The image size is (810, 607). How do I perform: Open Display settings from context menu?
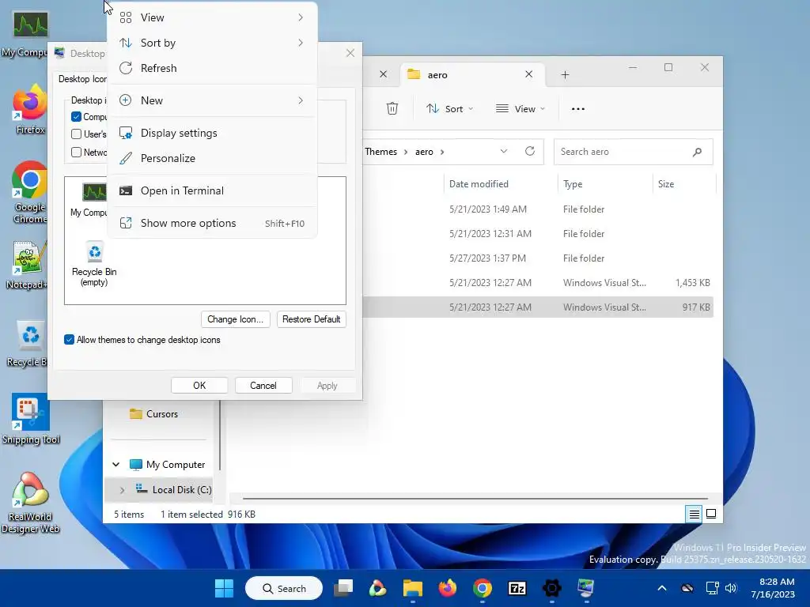[x=212, y=133]
